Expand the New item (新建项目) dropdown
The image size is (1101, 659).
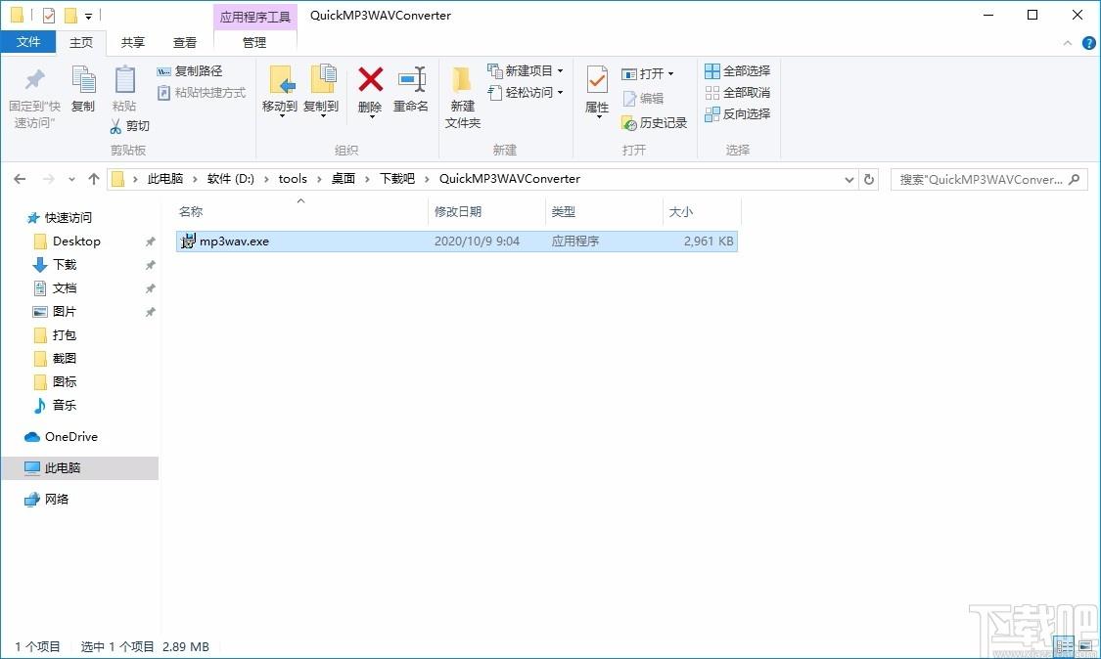coord(561,70)
